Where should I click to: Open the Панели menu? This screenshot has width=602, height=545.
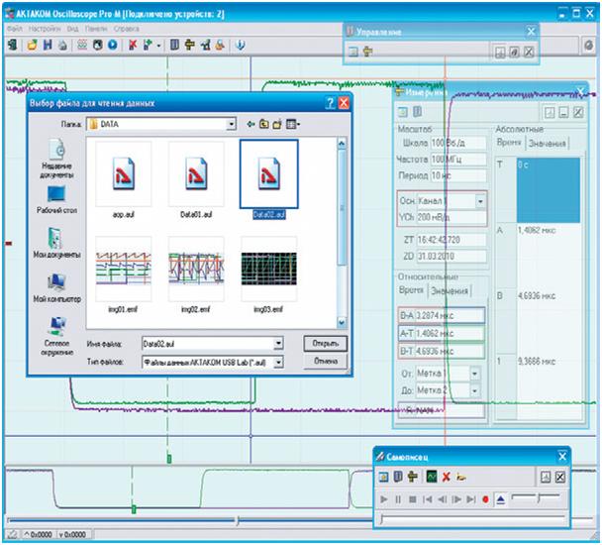96,29
